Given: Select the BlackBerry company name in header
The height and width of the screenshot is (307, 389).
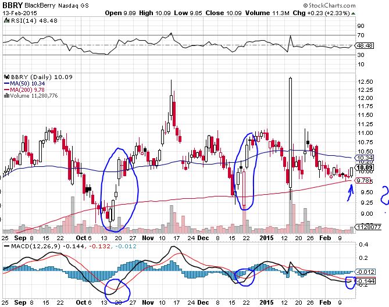Looking at the screenshot, I should [40, 5].
